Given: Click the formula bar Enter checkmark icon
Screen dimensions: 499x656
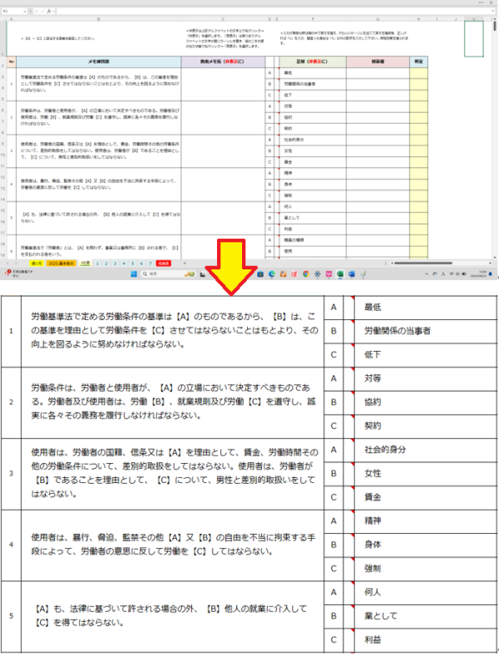Looking at the screenshot, I should pyautogui.click(x=42, y=12).
